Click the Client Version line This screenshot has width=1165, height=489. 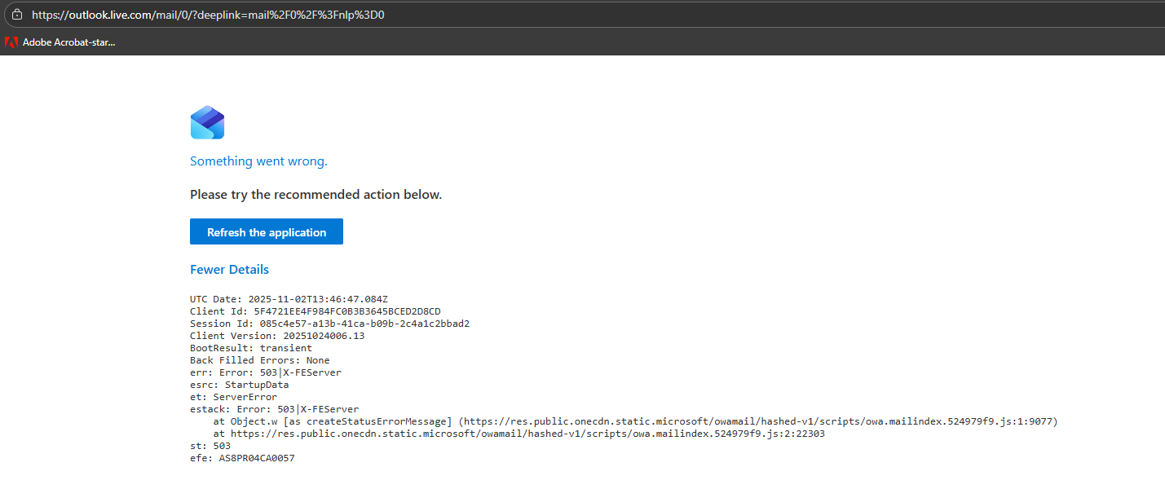tap(277, 336)
